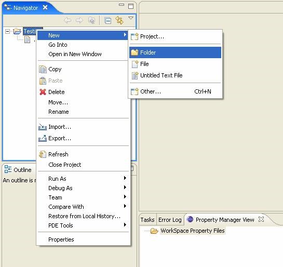Viewport: 283px width, 267px height.
Task: Click the Import icon
Action: tap(43, 127)
